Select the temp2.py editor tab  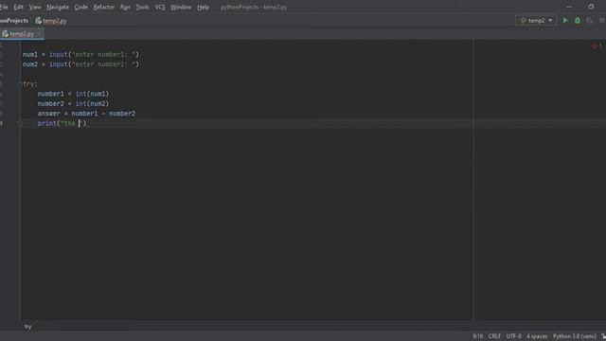22,34
